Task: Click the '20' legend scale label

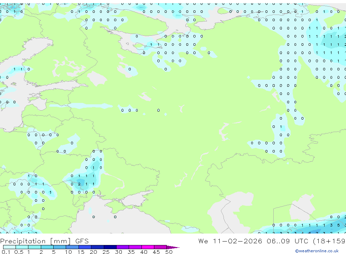Action: pos(93,252)
